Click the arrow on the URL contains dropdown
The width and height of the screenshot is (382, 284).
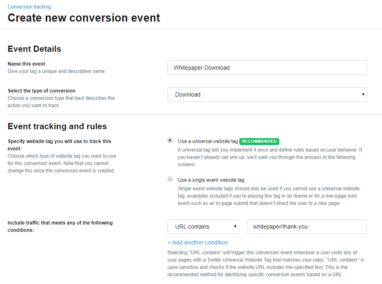point(235,227)
